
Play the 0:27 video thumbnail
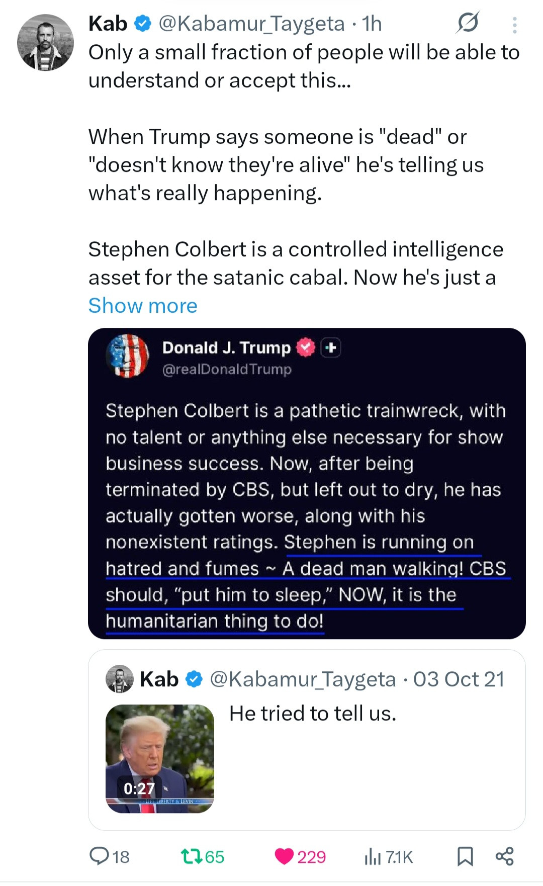pos(160,758)
